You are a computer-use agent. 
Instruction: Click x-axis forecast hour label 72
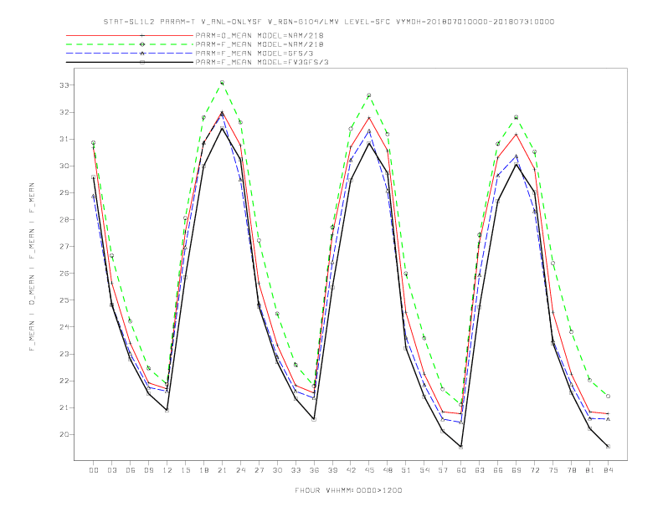534,470
